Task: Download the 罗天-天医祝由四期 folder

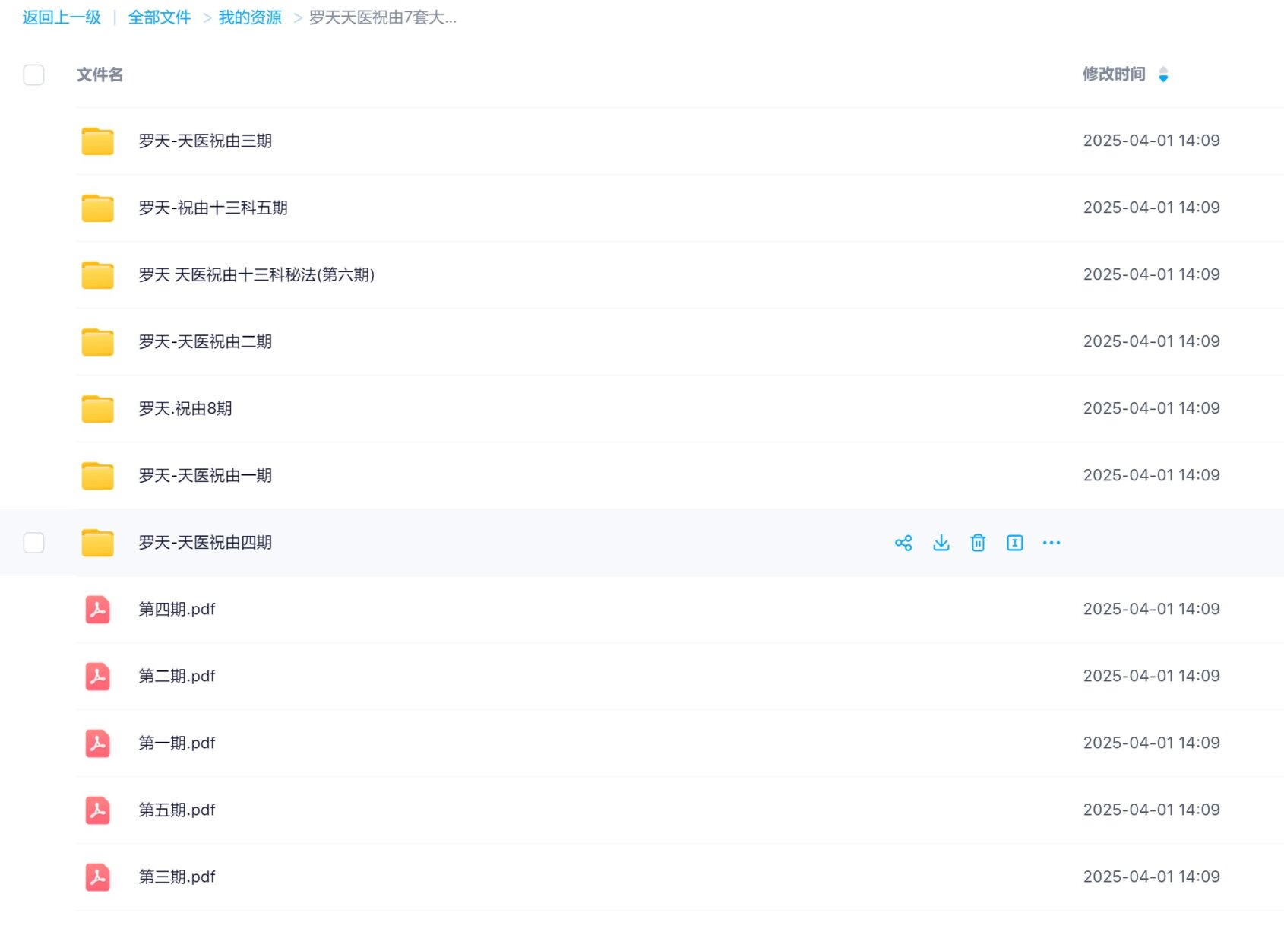Action: (941, 543)
